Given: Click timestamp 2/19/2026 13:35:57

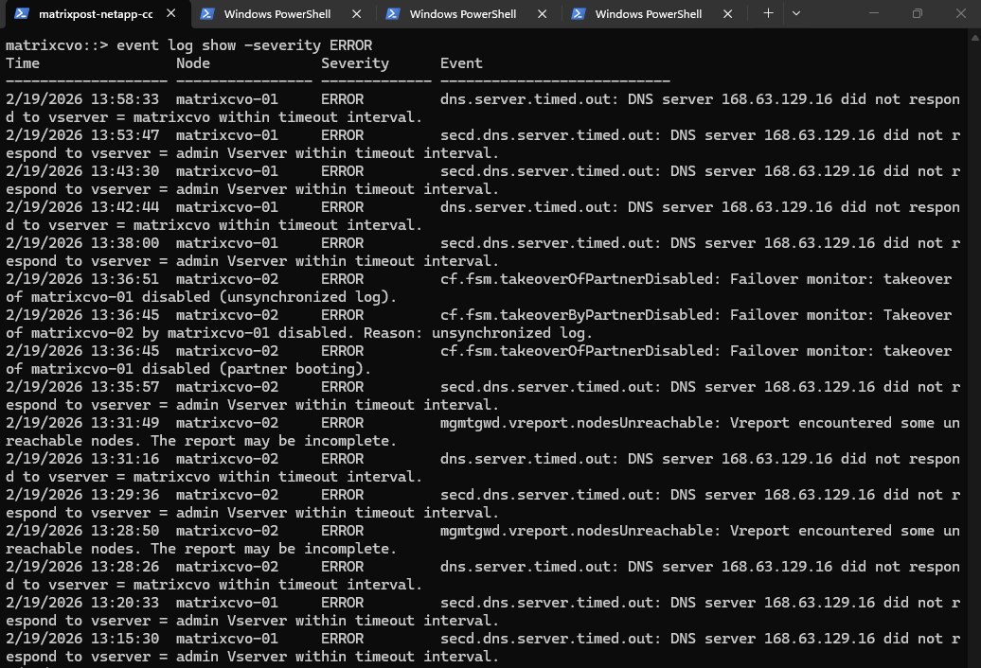Looking at the screenshot, I should point(82,387).
